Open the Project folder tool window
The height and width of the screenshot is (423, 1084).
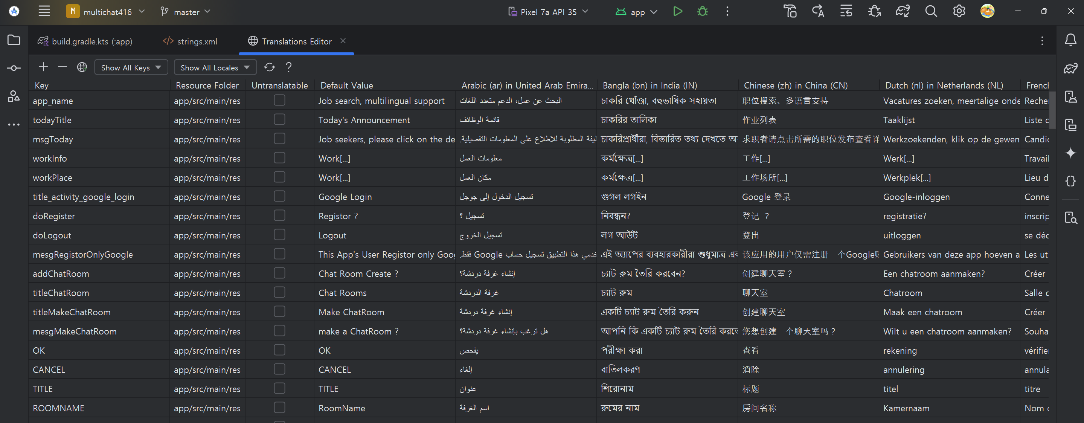[x=14, y=40]
